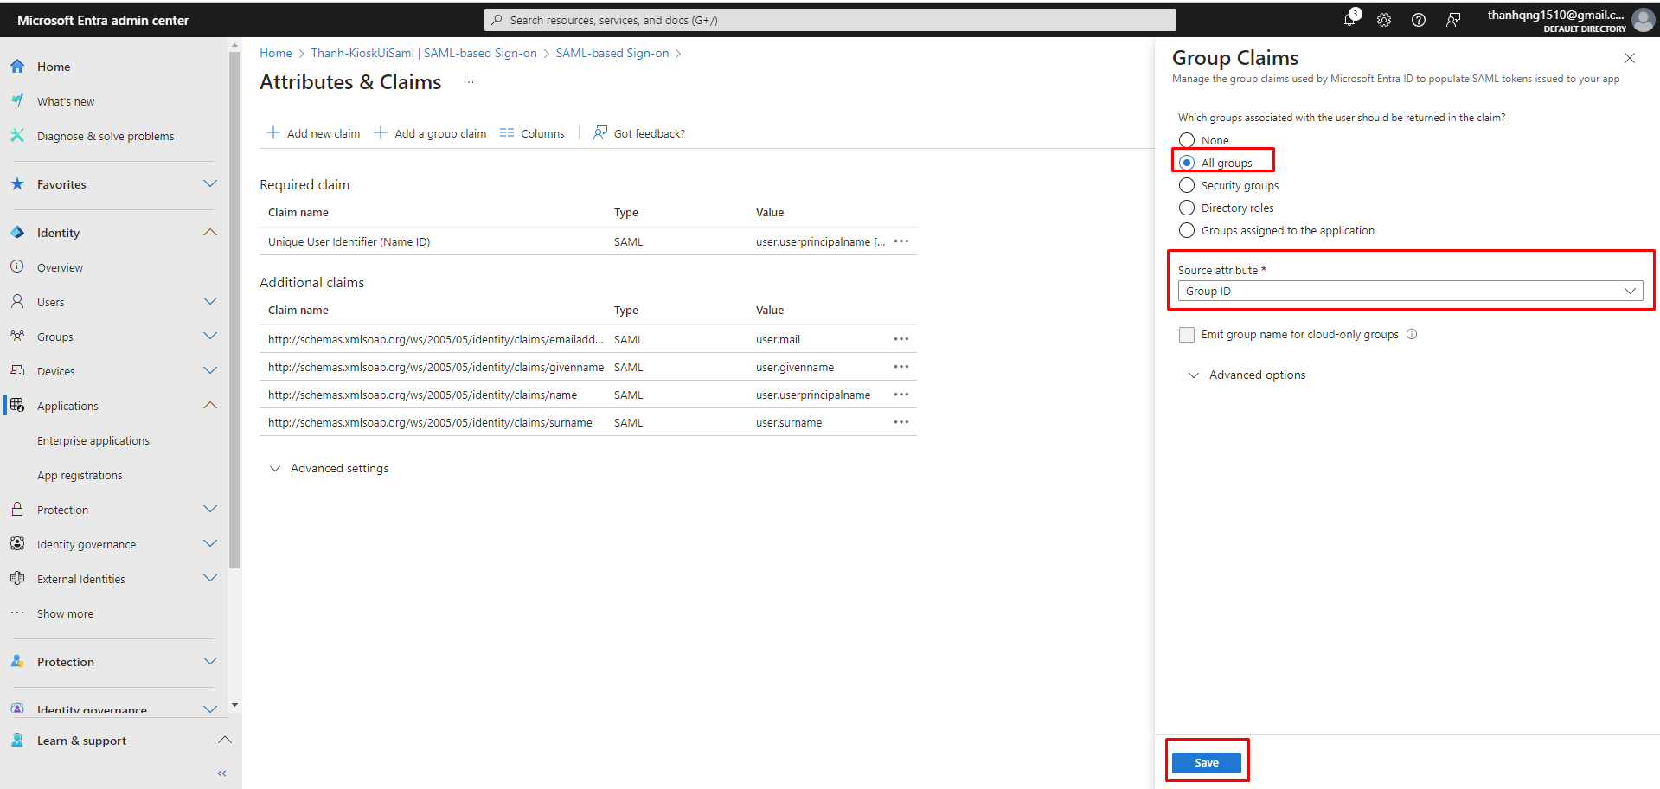Click the Favorites star icon
Screen dimensions: 1660x789
(17, 184)
